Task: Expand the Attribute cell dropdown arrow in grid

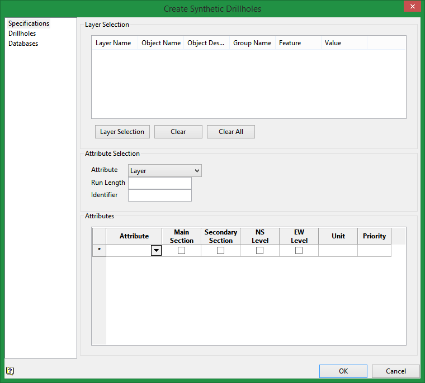Action: [x=156, y=251]
